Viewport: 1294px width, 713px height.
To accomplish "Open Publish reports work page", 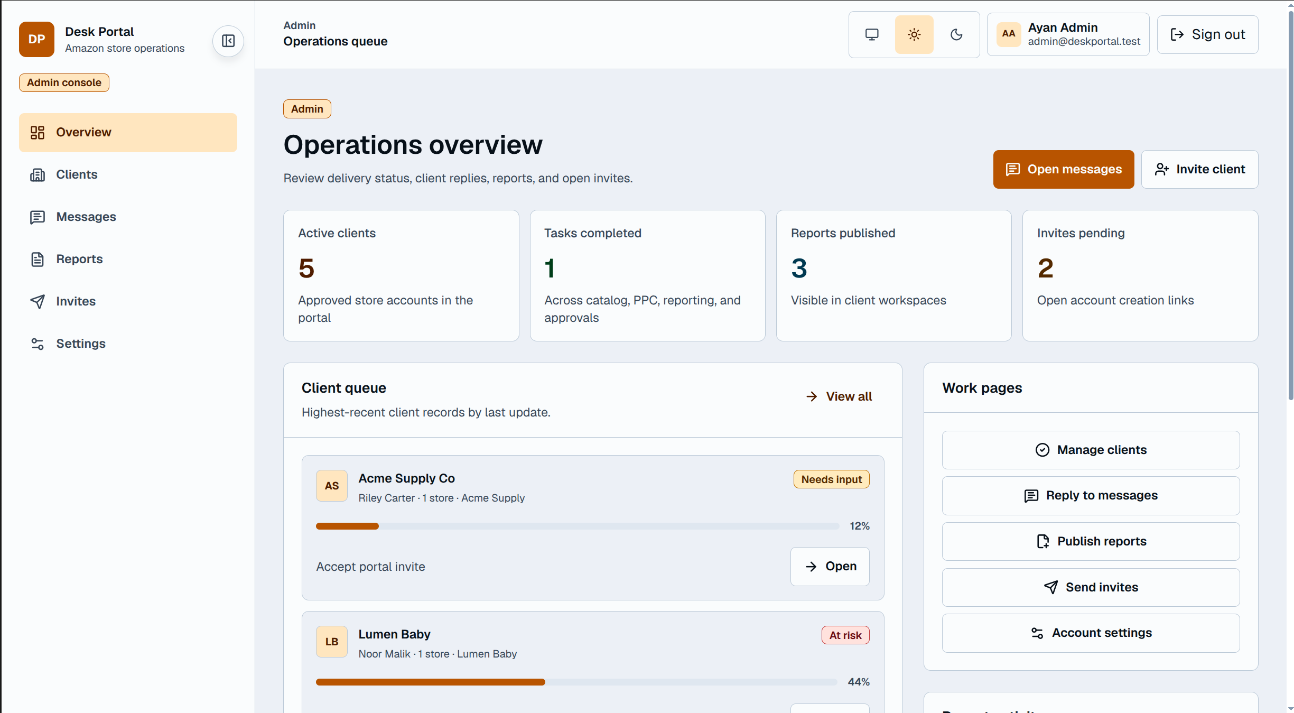I will (1091, 541).
